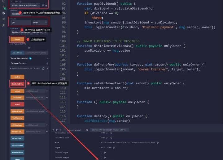Toggle the listen on network checkbox
223x160 pixels.
click(65, 130)
